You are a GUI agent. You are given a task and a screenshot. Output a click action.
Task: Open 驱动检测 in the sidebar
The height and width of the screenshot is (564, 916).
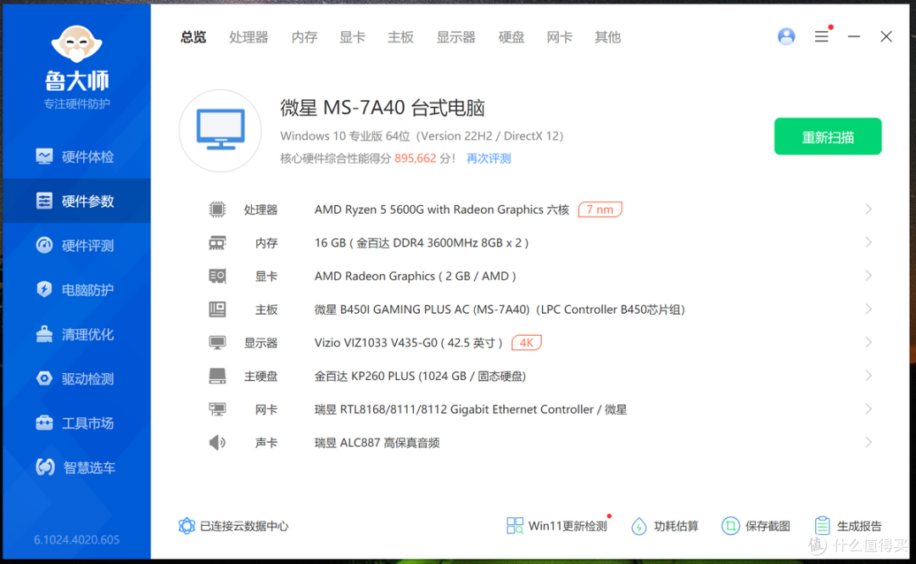coord(76,379)
